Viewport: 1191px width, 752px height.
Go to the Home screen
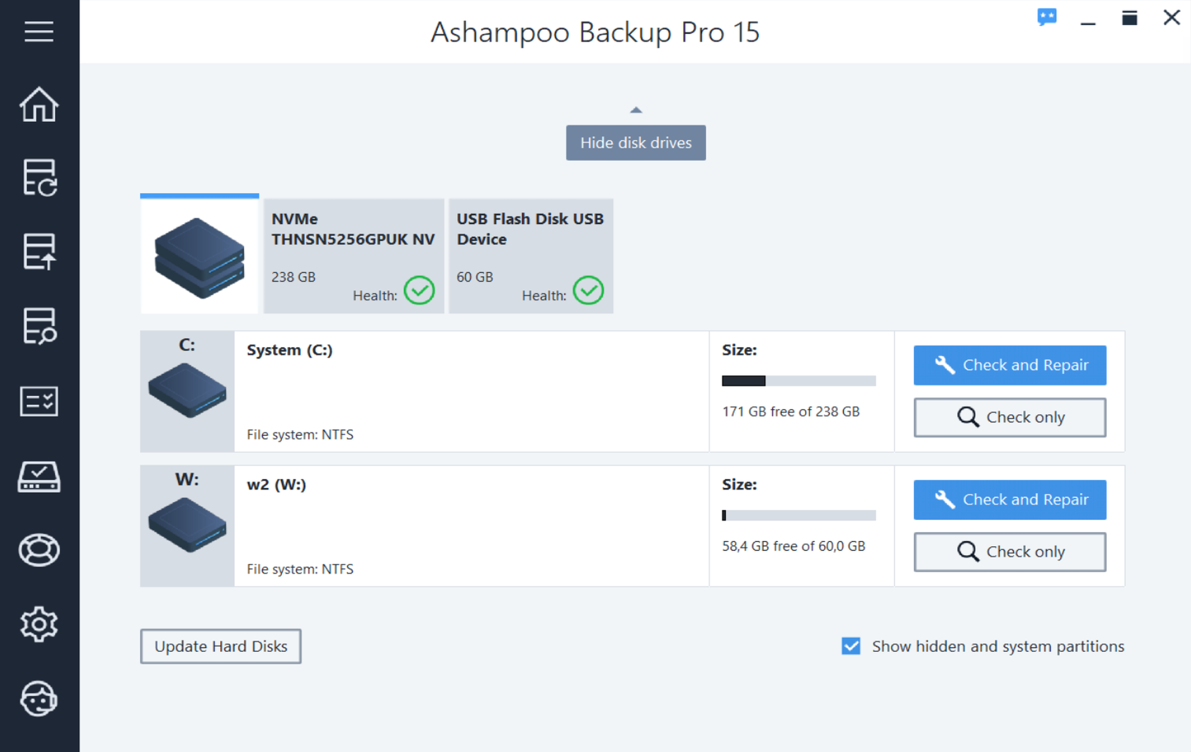coord(38,104)
